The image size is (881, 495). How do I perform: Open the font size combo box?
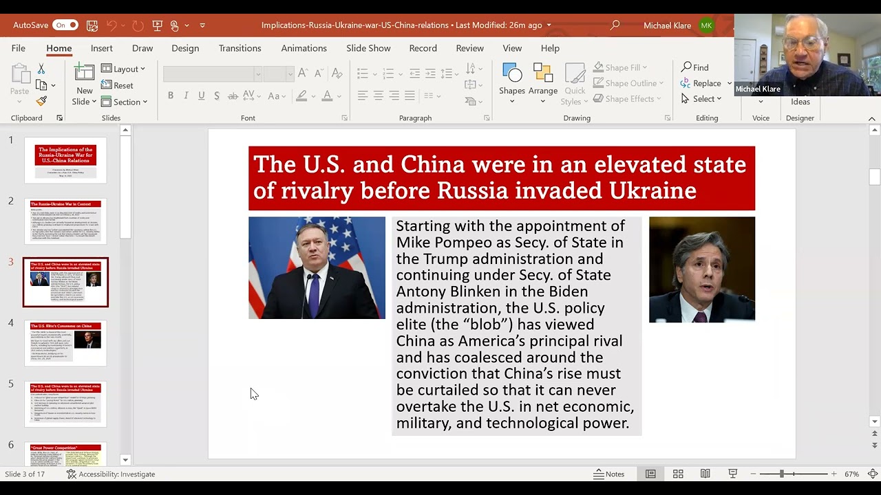pyautogui.click(x=279, y=74)
